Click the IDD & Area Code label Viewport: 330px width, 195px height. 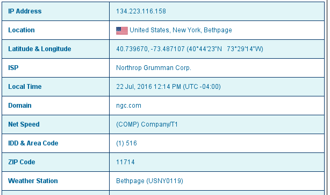click(33, 143)
